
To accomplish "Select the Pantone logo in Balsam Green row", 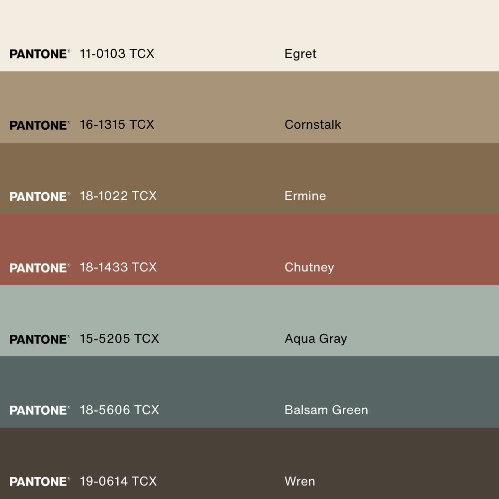I will (x=39, y=410).
